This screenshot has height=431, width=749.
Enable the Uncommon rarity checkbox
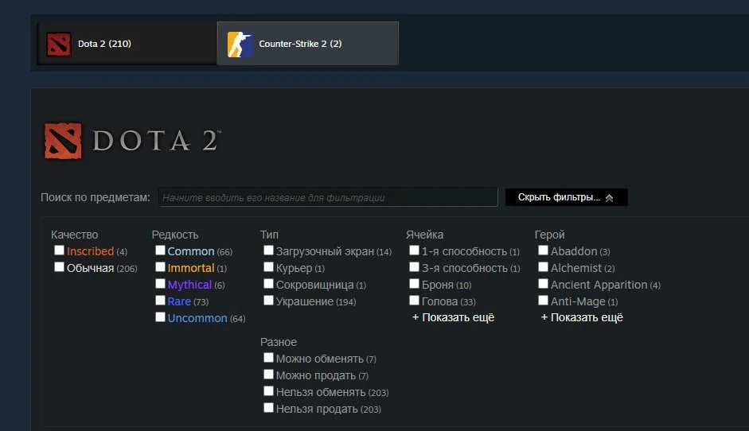[x=160, y=317]
